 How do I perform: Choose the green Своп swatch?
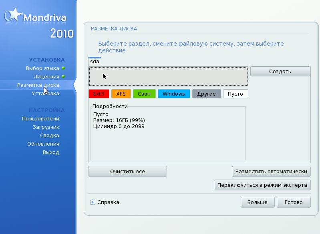point(144,94)
